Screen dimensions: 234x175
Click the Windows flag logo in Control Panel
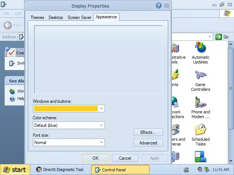(227, 13)
